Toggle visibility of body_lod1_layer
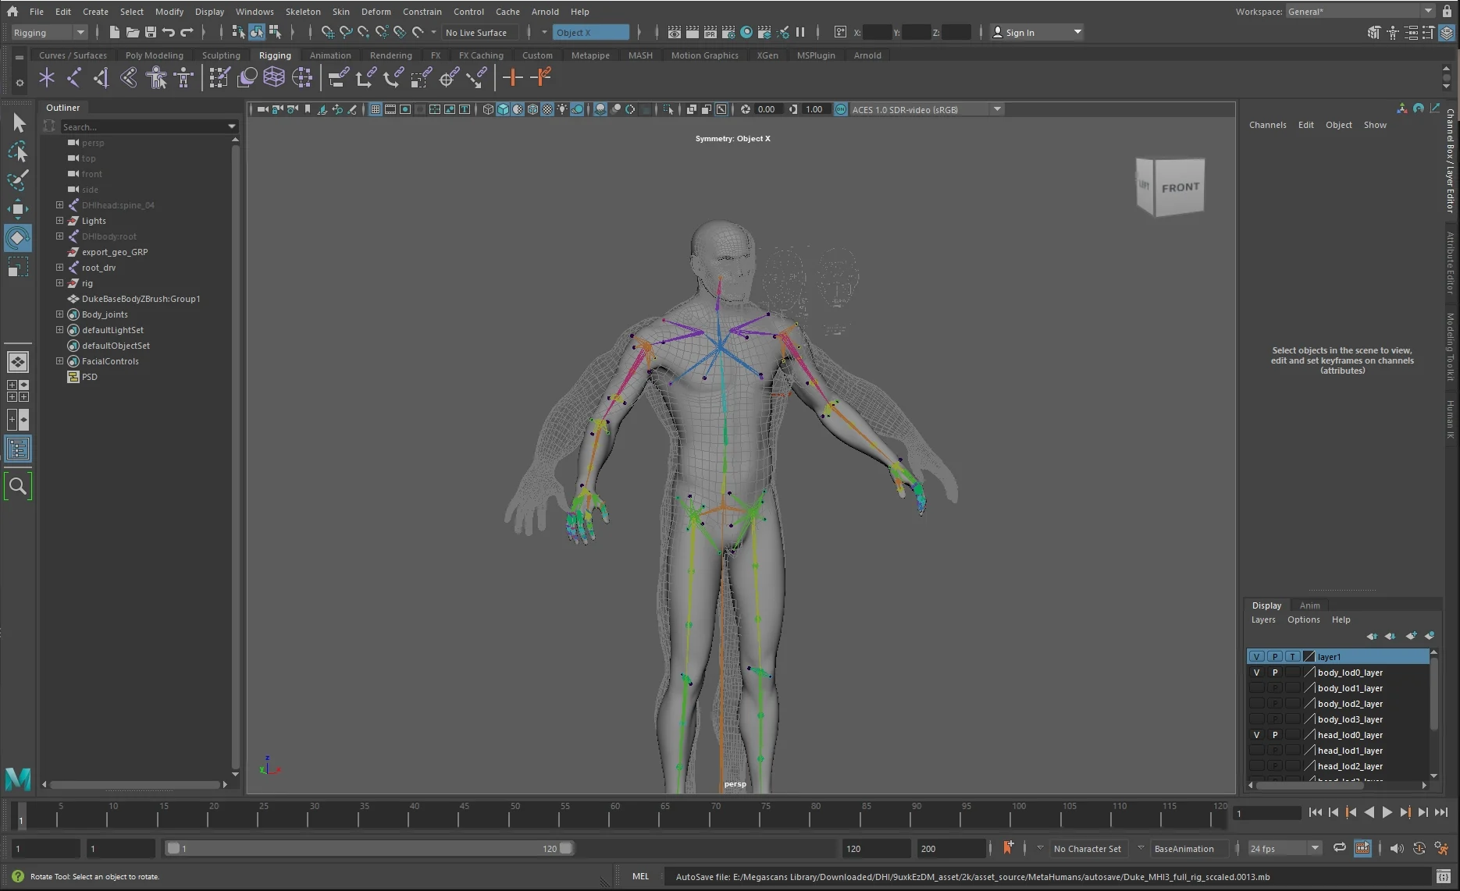Viewport: 1460px width, 891px height. tap(1256, 688)
